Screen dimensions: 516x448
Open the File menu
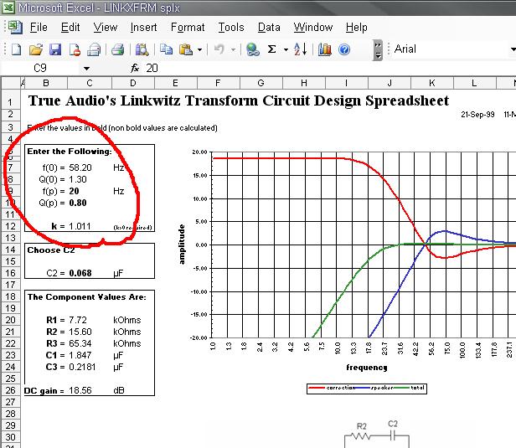pyautogui.click(x=39, y=28)
